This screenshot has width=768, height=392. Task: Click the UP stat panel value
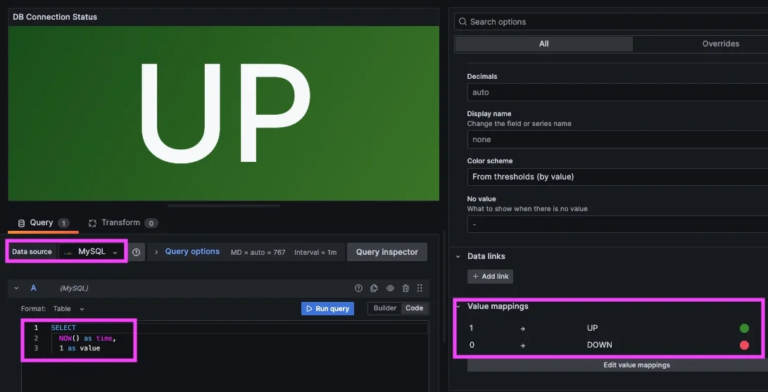(225, 113)
